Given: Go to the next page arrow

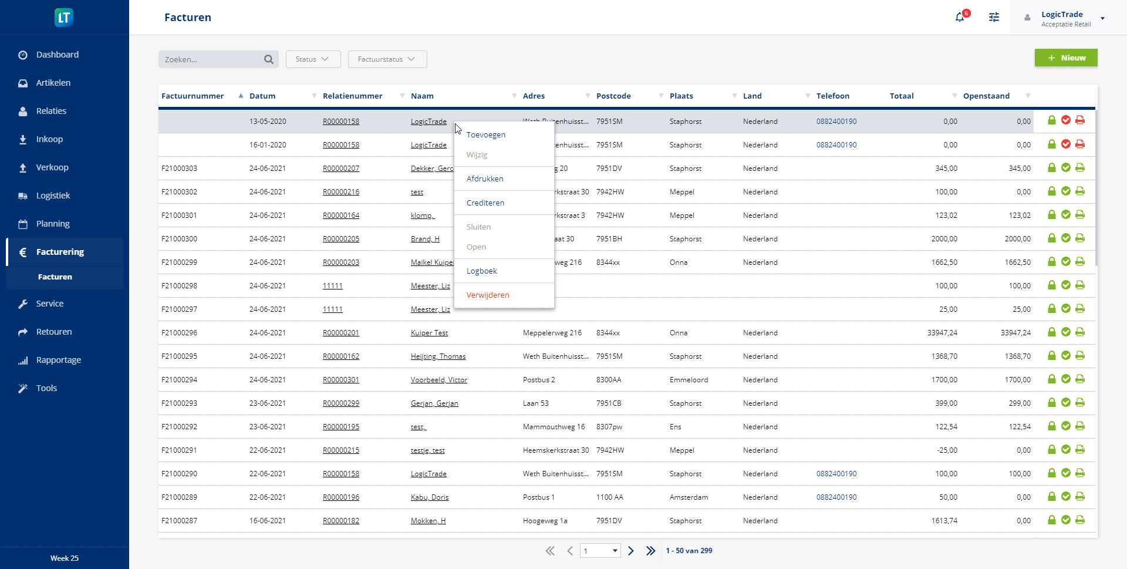Looking at the screenshot, I should tap(631, 551).
